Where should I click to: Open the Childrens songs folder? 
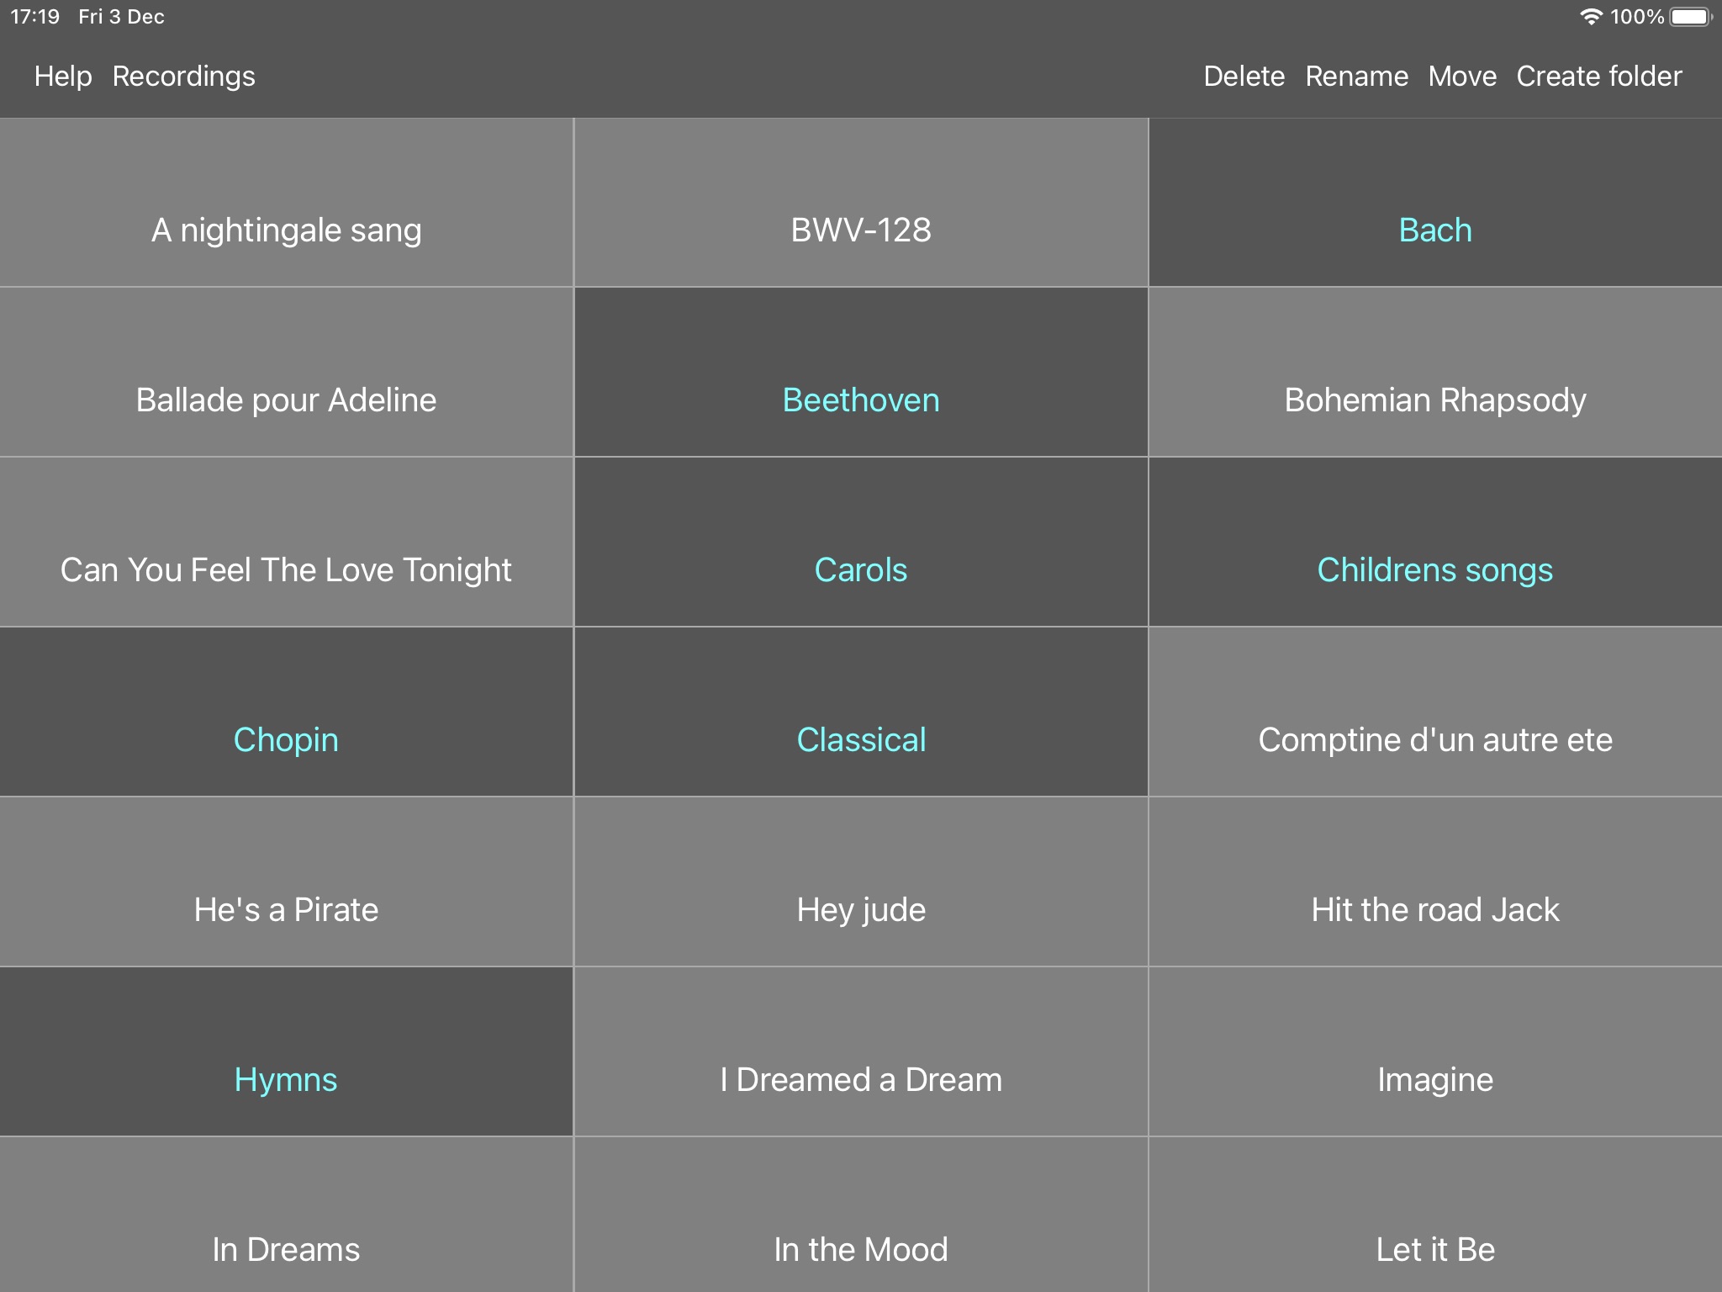click(x=1434, y=567)
